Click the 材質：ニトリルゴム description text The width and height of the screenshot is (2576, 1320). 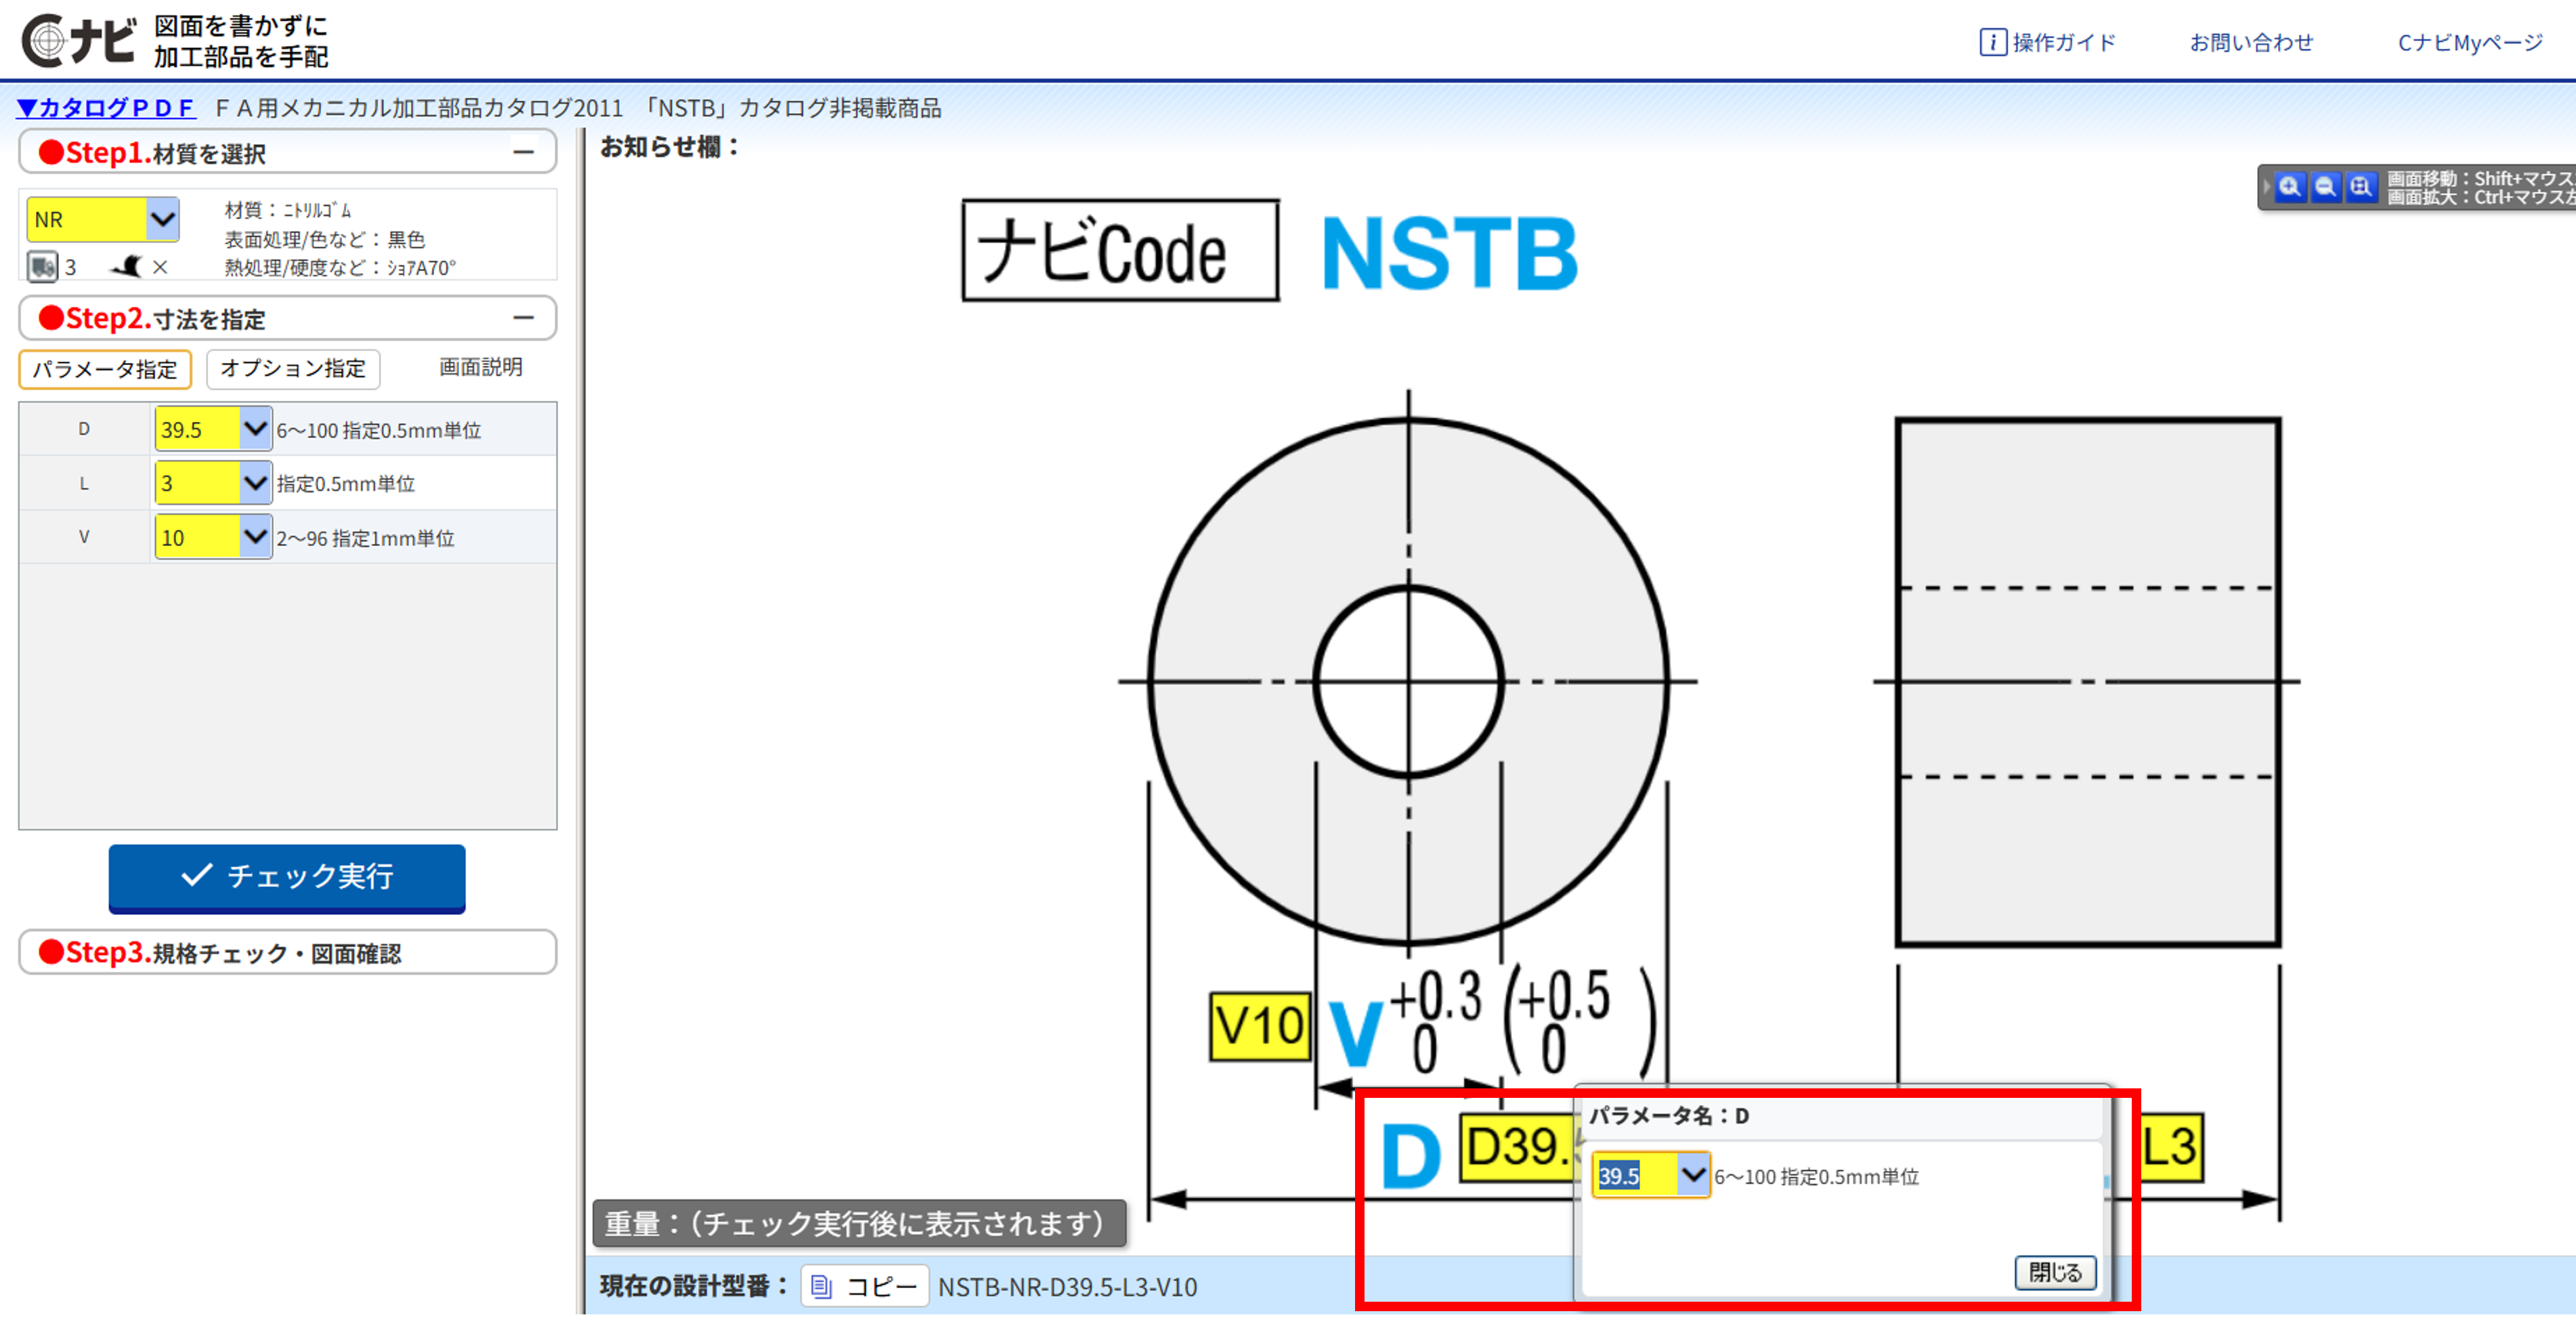tap(288, 210)
